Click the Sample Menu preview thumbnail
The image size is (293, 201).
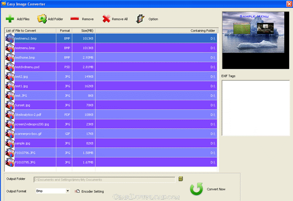[255, 41]
